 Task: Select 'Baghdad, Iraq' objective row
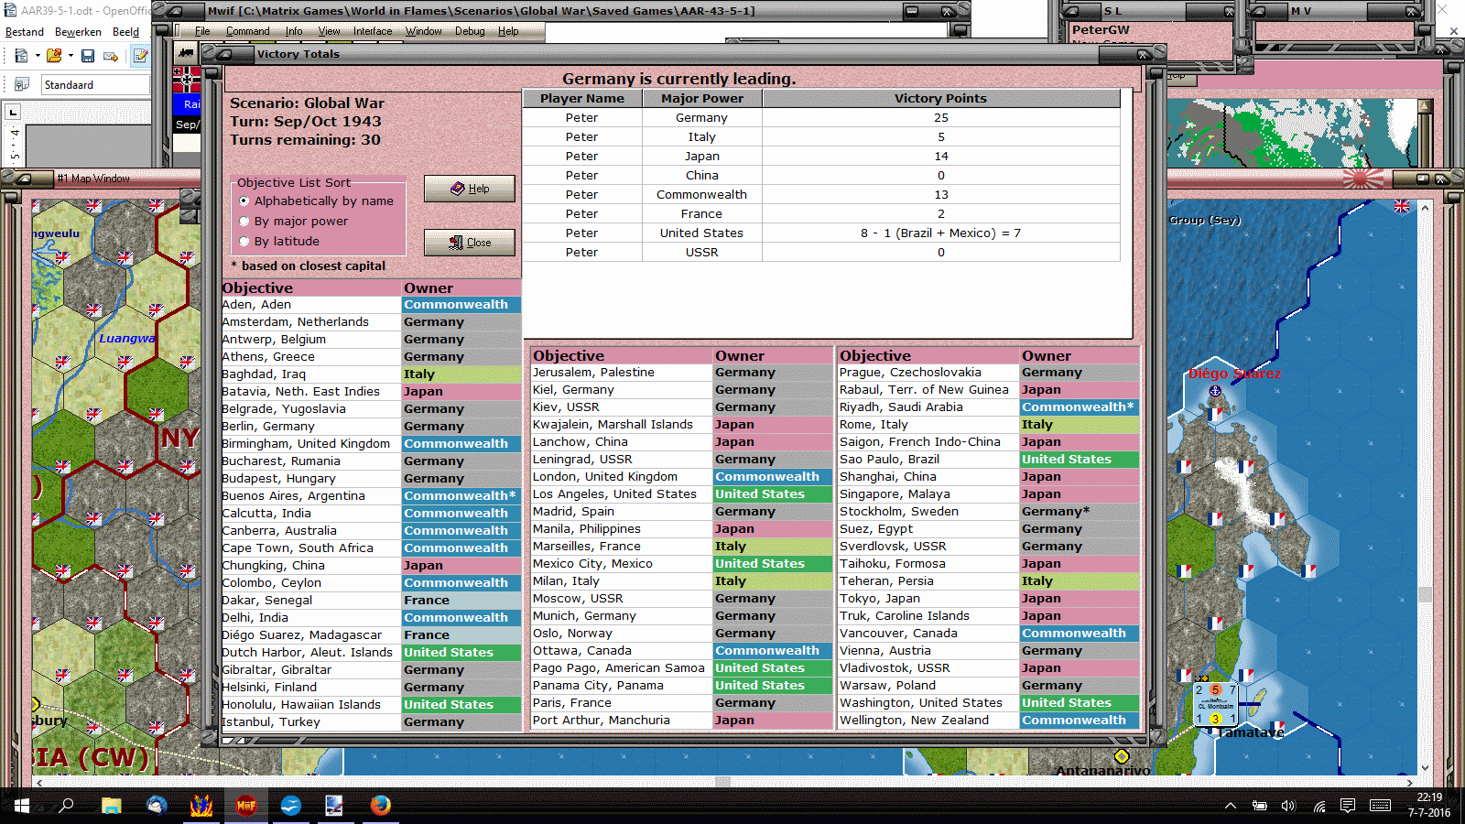point(371,374)
